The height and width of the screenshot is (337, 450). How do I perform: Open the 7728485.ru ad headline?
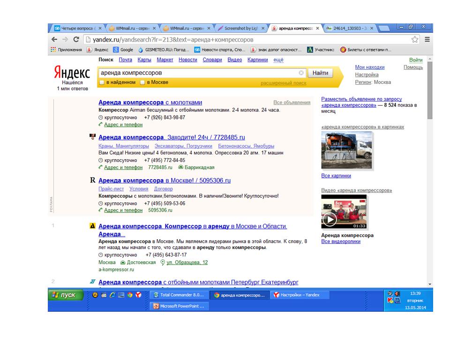pyautogui.click(x=172, y=137)
